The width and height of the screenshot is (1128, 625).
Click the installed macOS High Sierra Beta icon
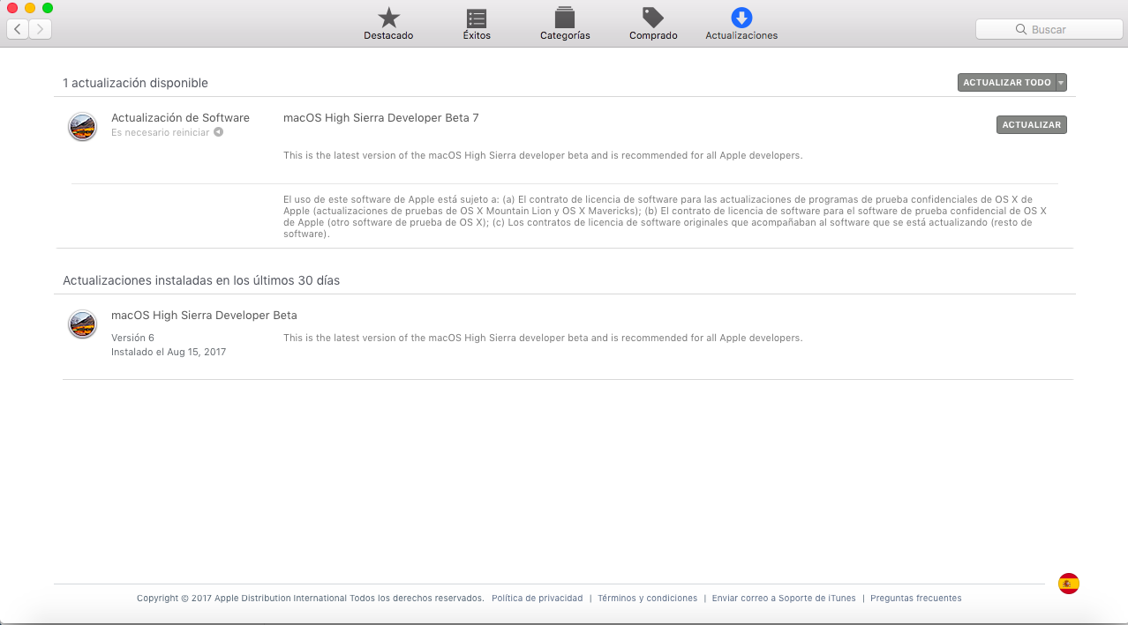point(82,324)
